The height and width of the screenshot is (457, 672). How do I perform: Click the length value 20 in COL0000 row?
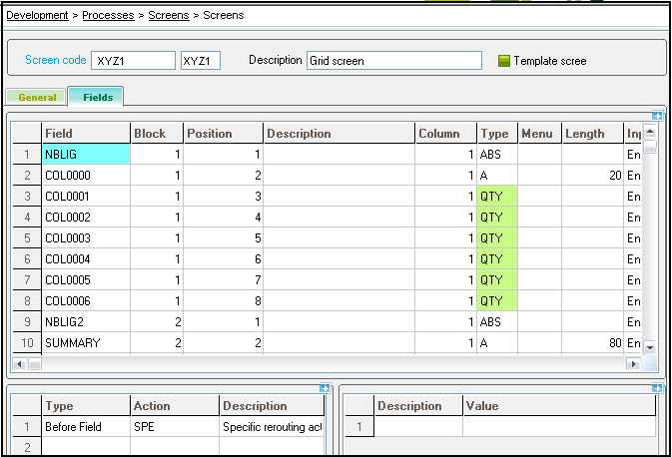pos(593,176)
